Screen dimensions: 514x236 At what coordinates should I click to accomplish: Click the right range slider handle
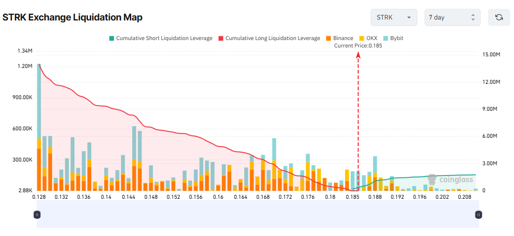(478, 215)
